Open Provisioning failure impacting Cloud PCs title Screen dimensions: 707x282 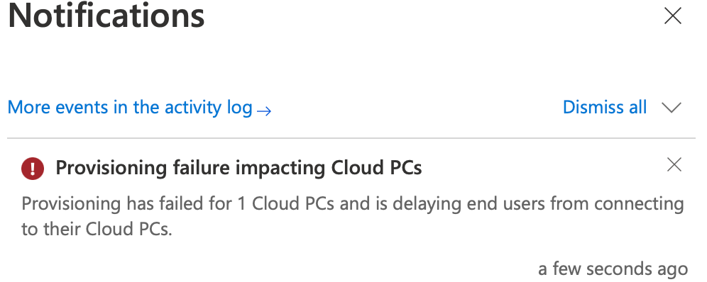pos(239,168)
